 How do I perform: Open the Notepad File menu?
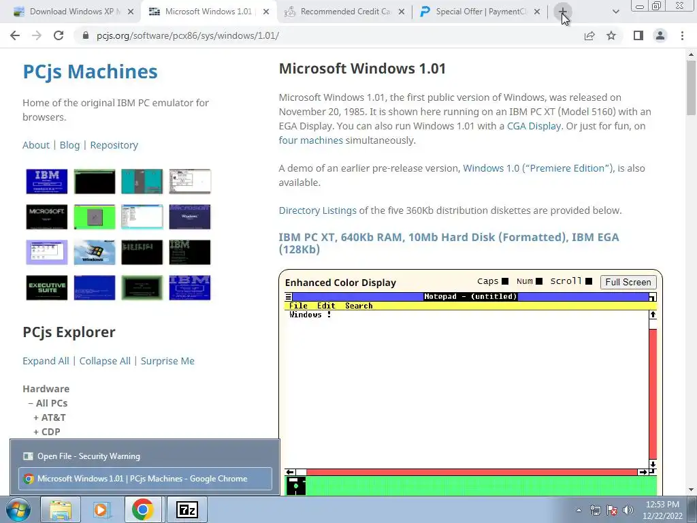pos(298,306)
